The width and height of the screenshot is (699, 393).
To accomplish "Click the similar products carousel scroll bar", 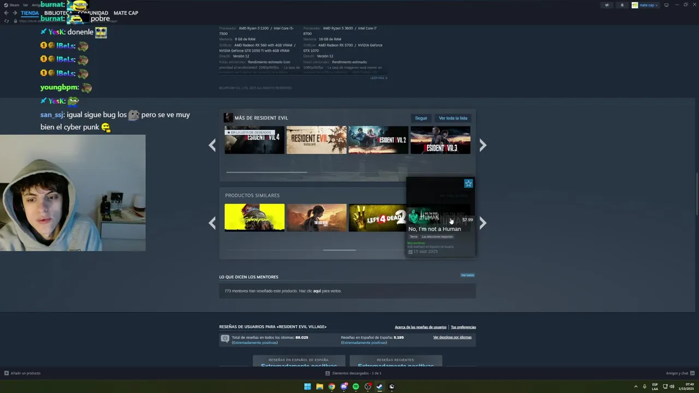I will [x=339, y=250].
